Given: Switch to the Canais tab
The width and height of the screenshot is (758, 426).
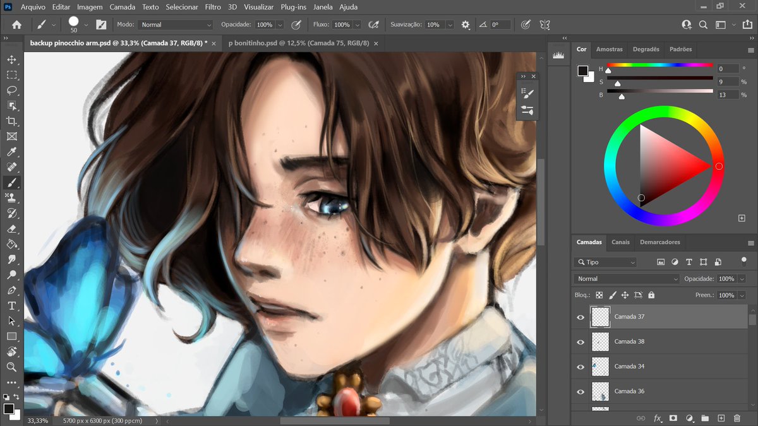Looking at the screenshot, I should (620, 242).
